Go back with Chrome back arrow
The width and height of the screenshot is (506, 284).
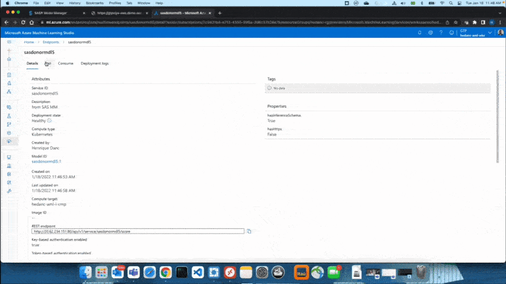[x=7, y=22]
